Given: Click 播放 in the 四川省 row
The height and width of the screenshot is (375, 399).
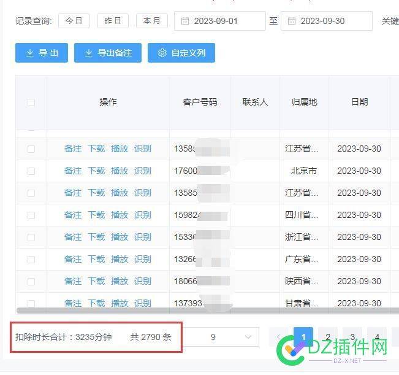Looking at the screenshot, I should [x=120, y=215].
